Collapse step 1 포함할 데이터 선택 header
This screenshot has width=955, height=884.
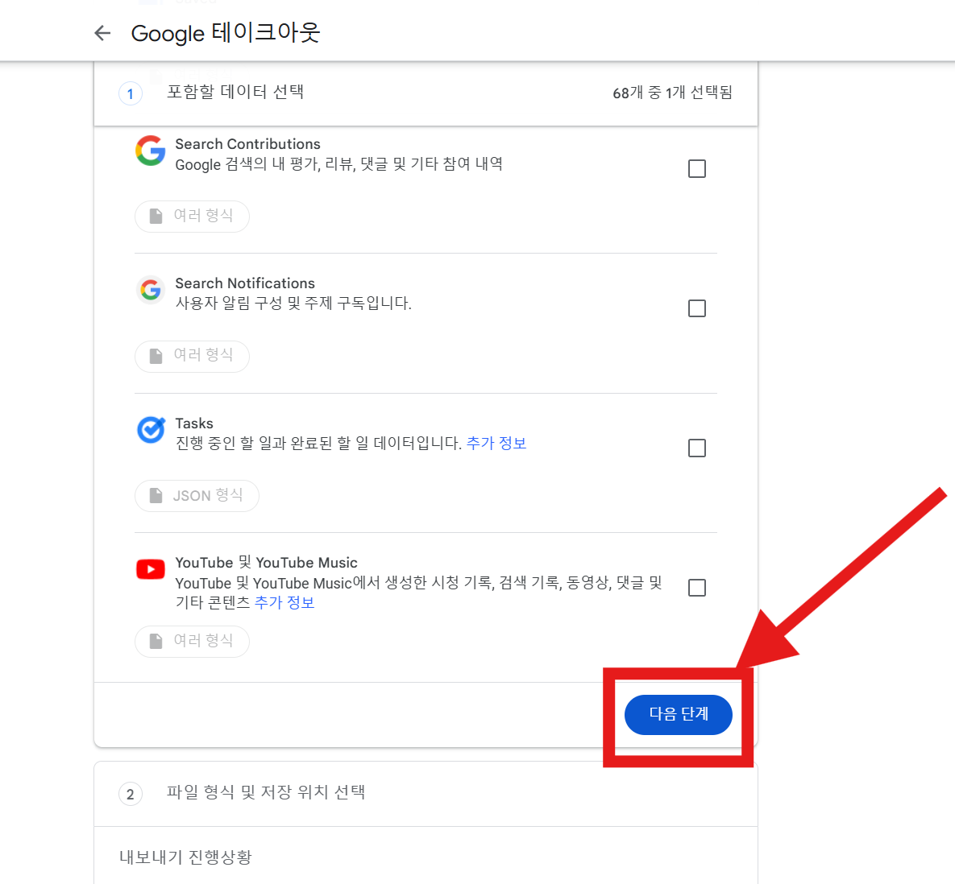click(426, 93)
